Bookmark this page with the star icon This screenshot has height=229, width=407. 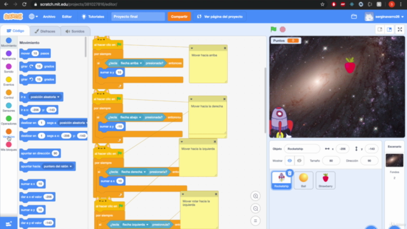[x=322, y=4]
